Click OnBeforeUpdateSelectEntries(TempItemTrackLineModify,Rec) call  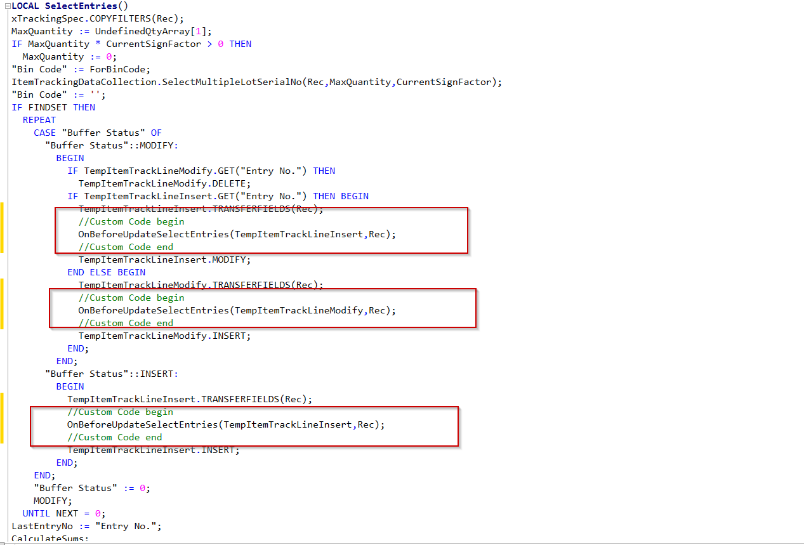[x=237, y=310]
